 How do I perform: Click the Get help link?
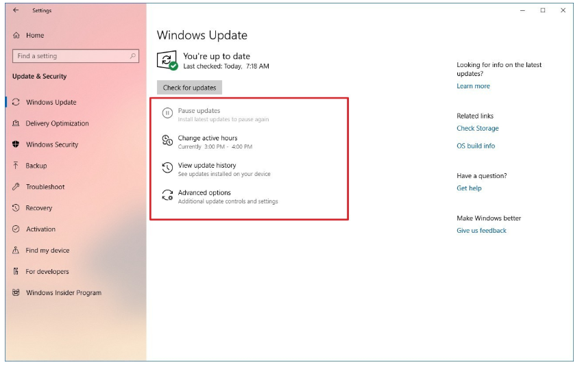click(x=469, y=188)
